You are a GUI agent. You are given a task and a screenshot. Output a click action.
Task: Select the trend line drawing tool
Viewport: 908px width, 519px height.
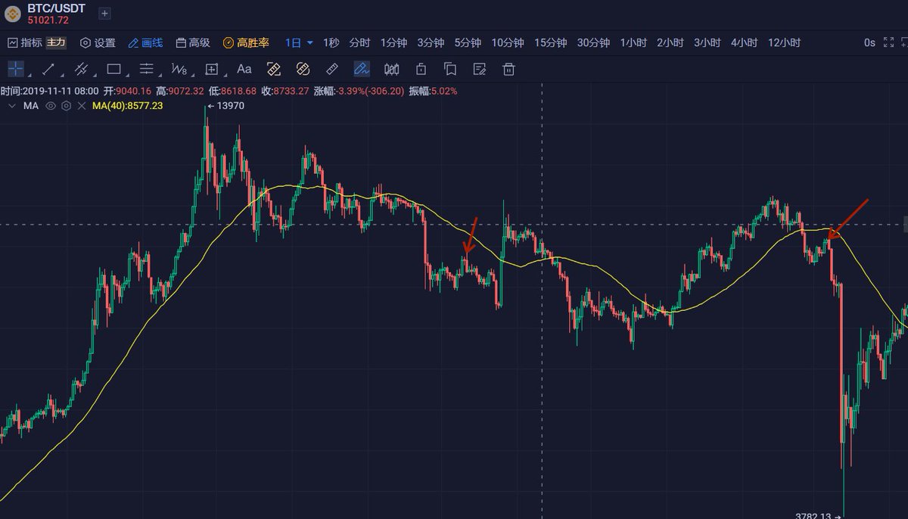[x=48, y=69]
